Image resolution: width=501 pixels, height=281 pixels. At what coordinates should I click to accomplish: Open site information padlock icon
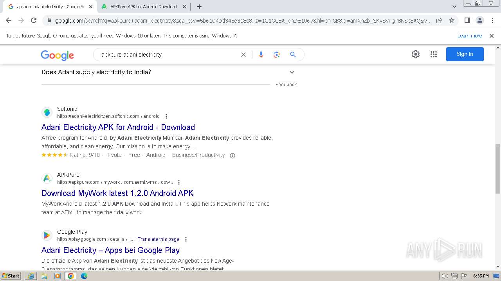[x=49, y=21]
